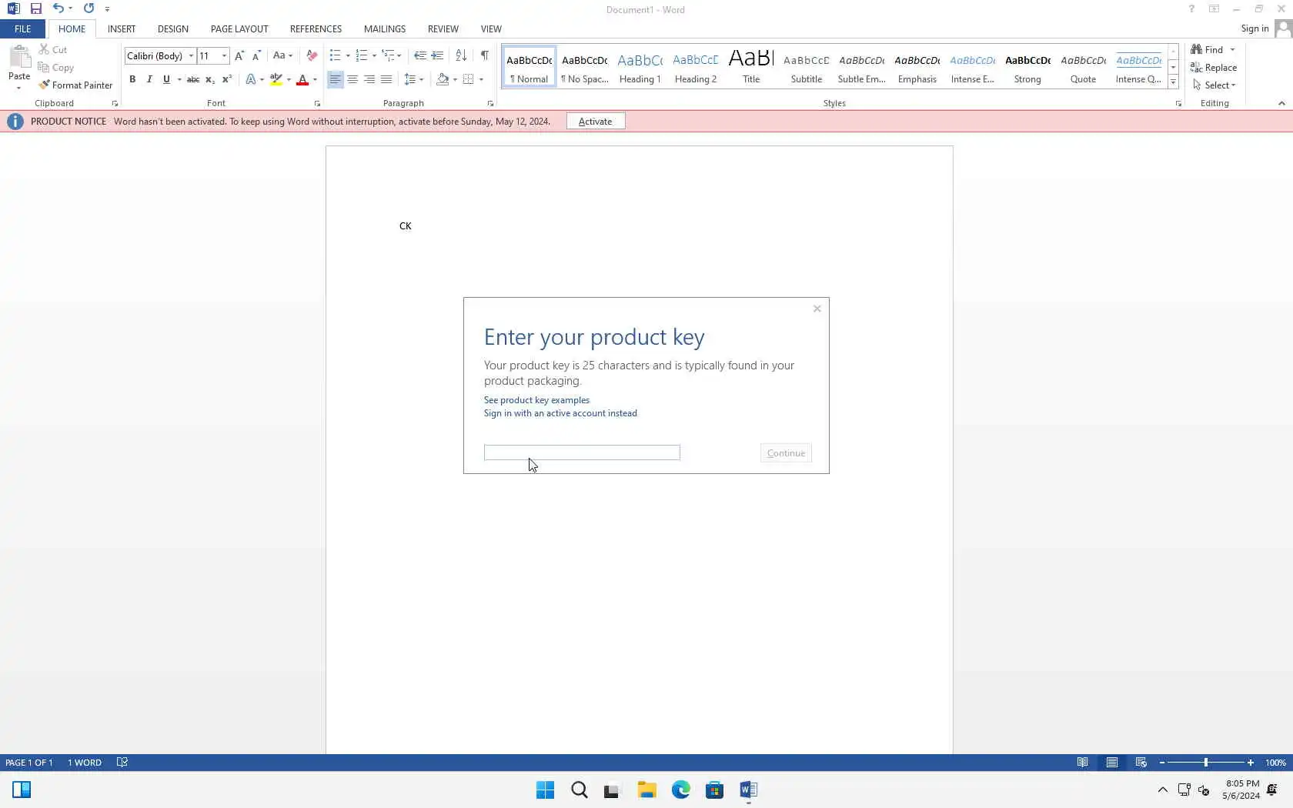Switch to Web Layout view
1293x808 pixels.
coord(1141,763)
